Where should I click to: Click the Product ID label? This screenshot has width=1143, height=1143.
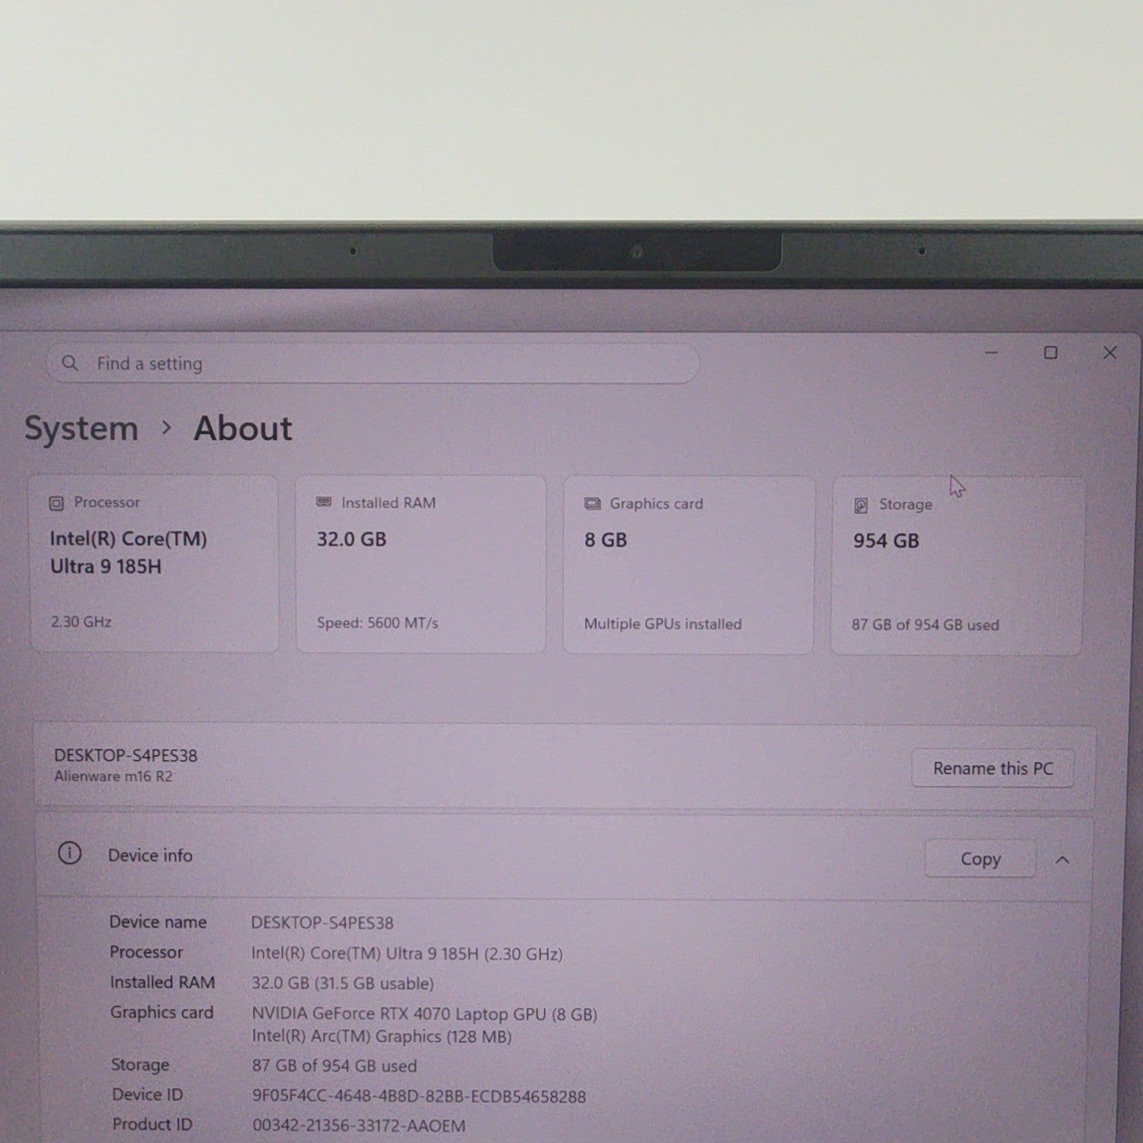(152, 1124)
